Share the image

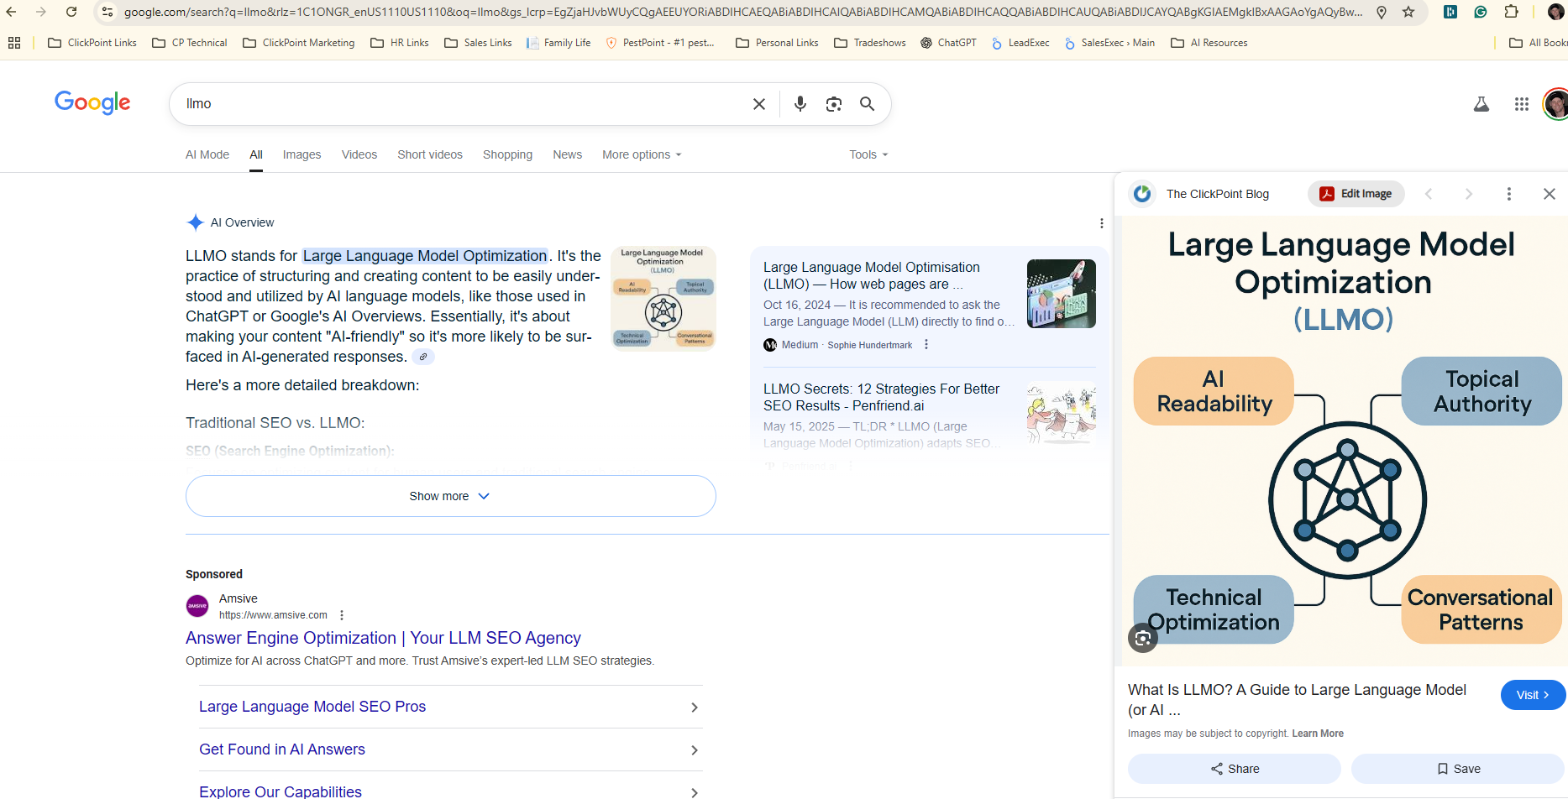coord(1235,769)
